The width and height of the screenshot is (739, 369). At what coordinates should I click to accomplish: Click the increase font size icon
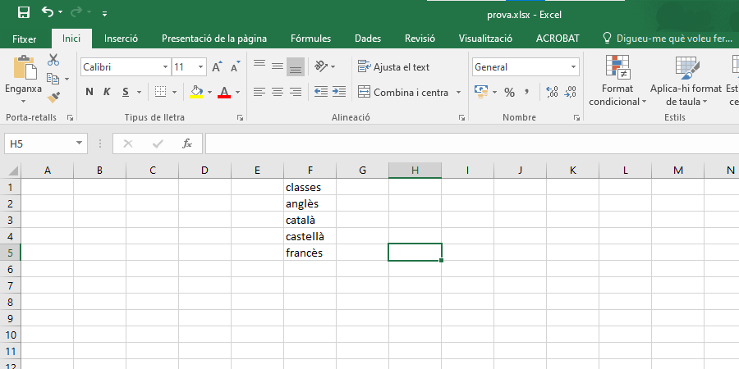point(217,67)
